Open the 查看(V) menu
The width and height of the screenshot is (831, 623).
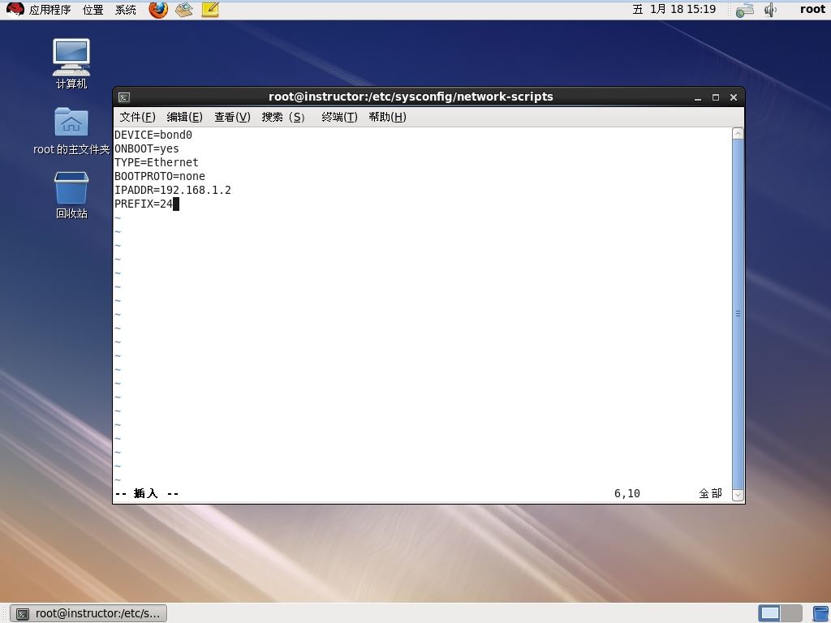pos(232,117)
